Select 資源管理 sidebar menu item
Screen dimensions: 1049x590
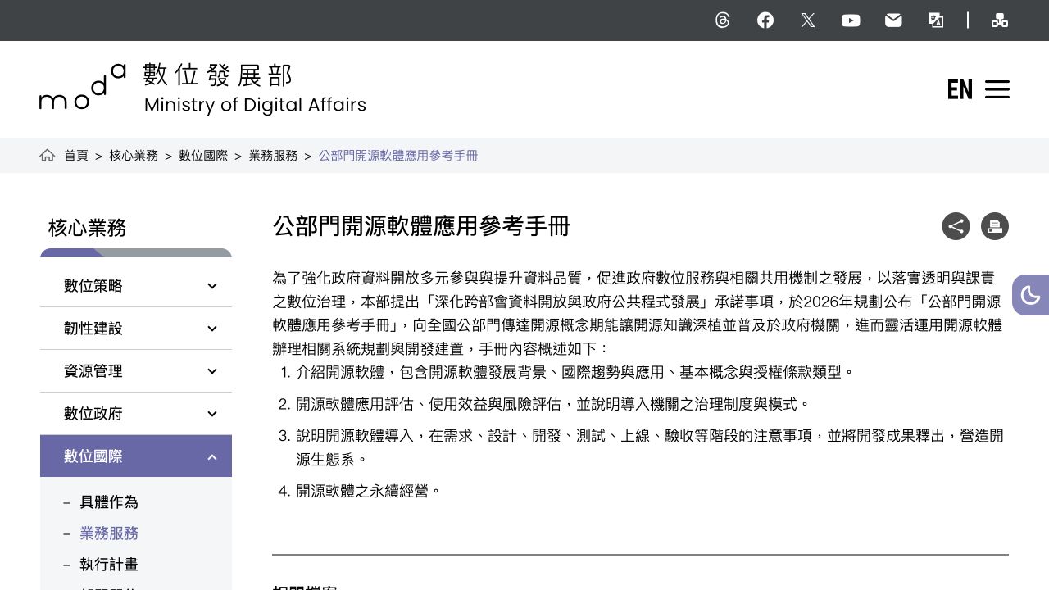tap(136, 371)
